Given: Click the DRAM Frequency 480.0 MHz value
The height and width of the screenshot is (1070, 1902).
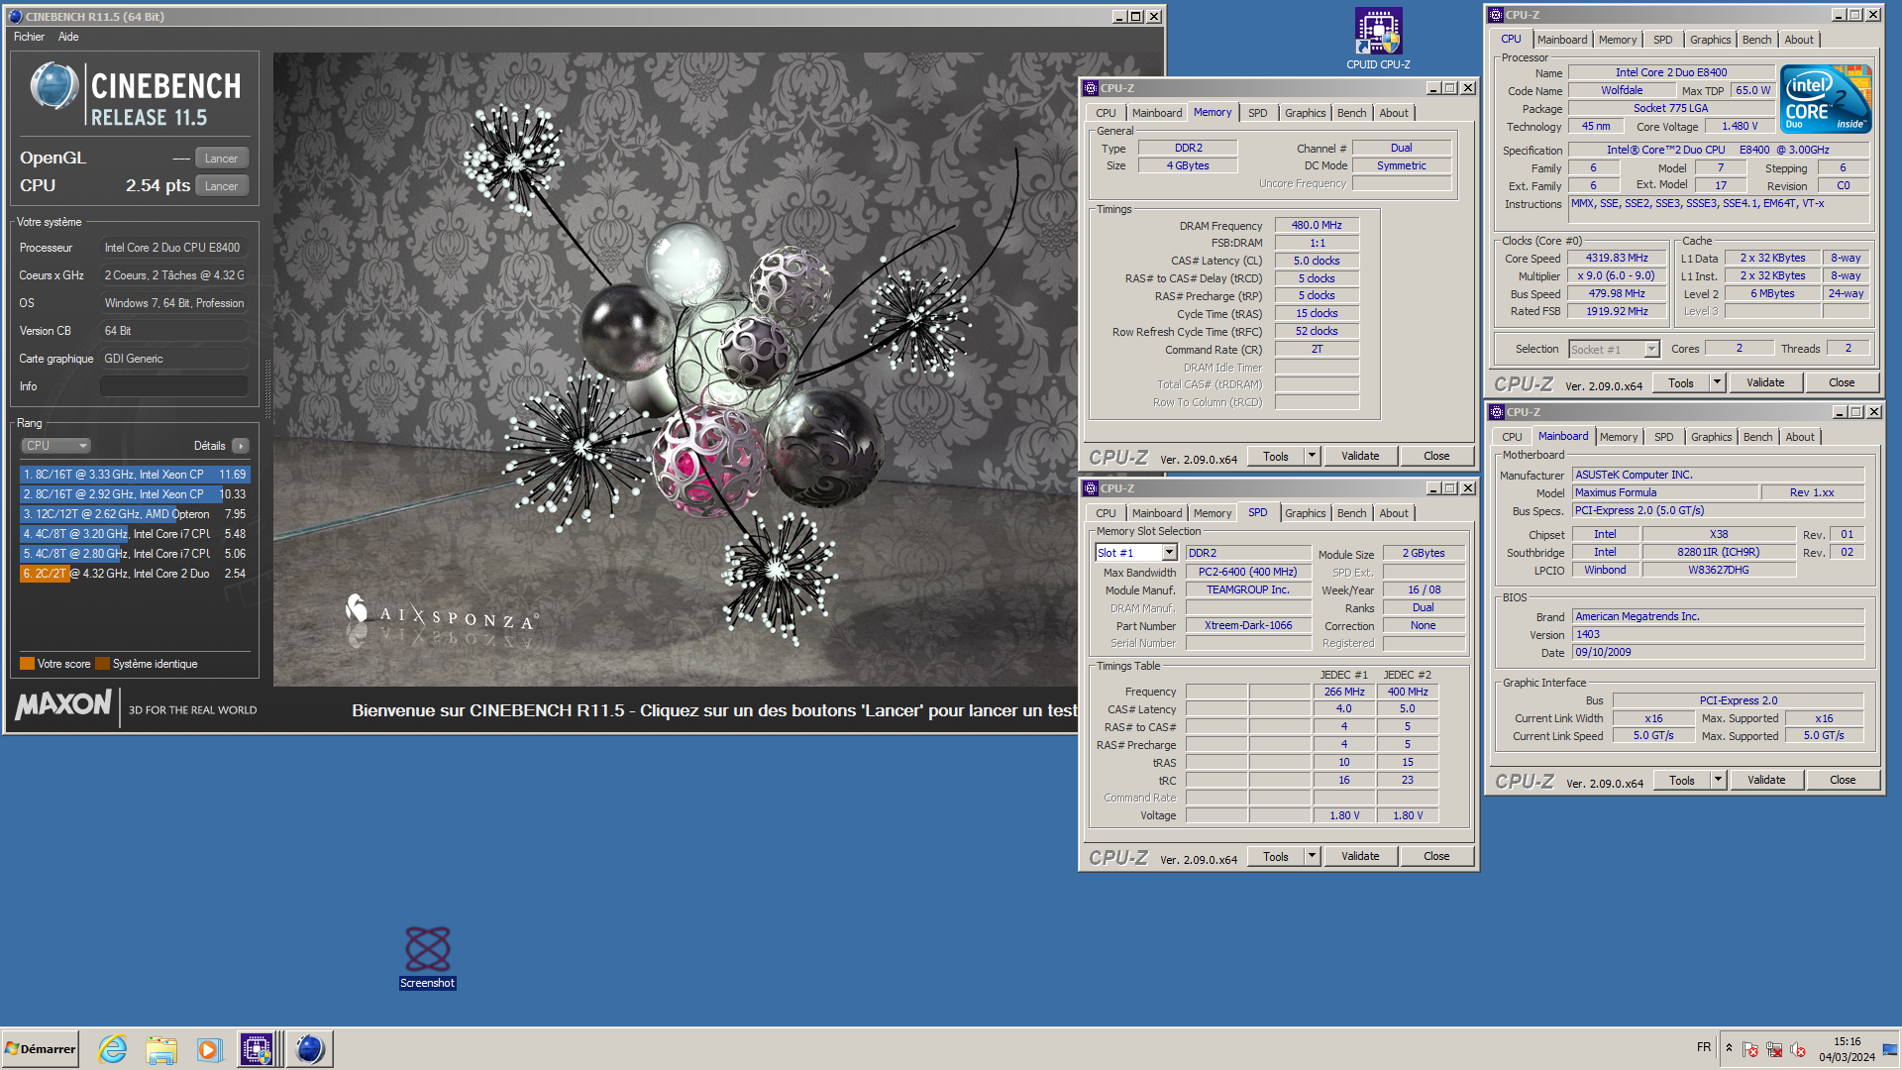Looking at the screenshot, I should pyautogui.click(x=1317, y=225).
